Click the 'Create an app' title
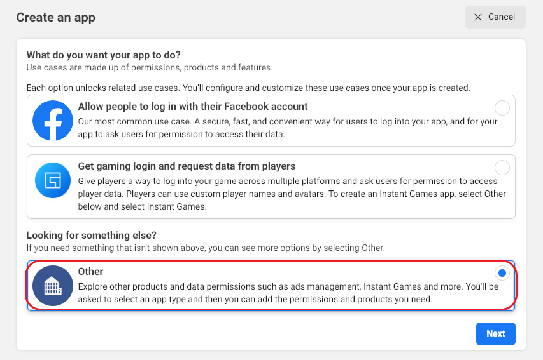Viewport: 543px width, 360px height. coord(56,17)
